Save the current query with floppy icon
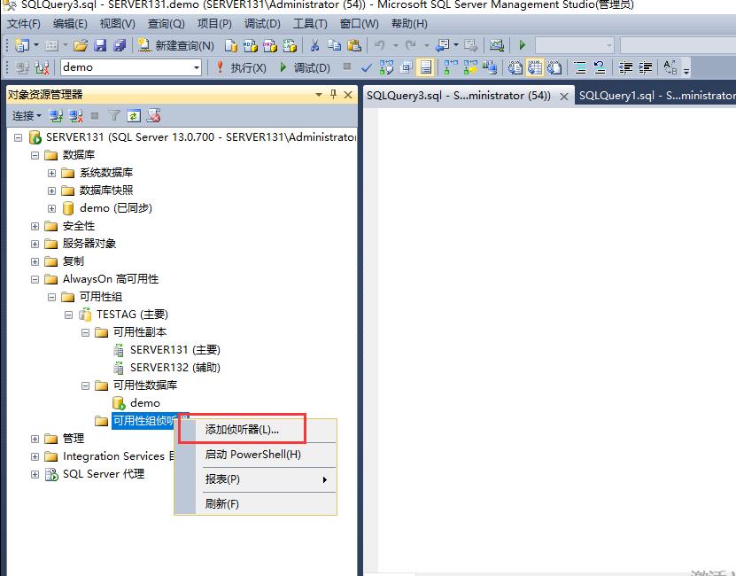This screenshot has width=736, height=576. [x=100, y=45]
